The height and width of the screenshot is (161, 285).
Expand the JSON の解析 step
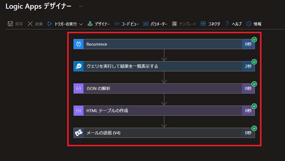point(164,88)
